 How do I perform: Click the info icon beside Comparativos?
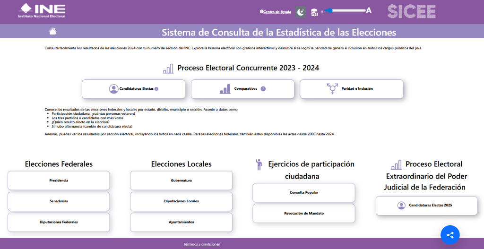point(263,89)
